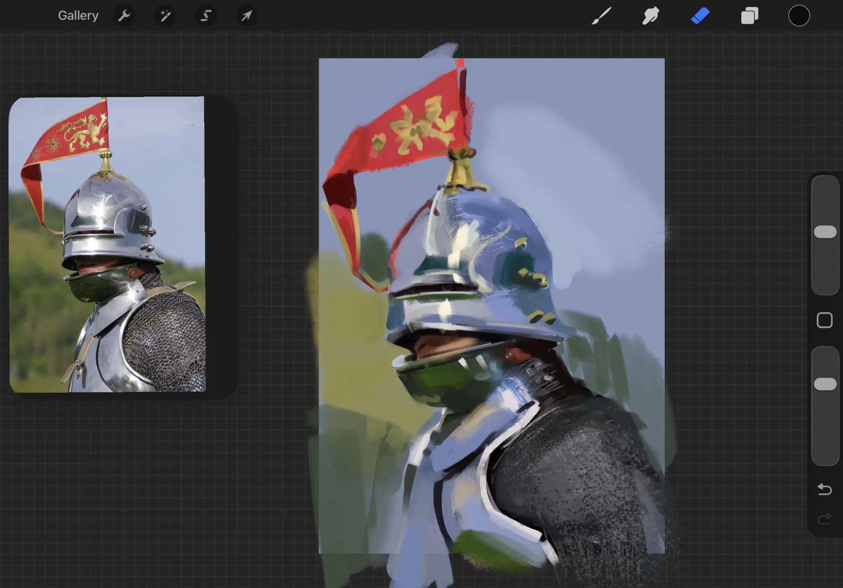Screen dimensions: 843x588
Task: Open the Layers panel
Action: [750, 16]
